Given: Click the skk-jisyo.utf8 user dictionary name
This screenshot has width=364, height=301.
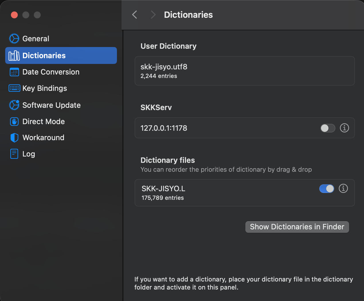Looking at the screenshot, I should tap(164, 67).
